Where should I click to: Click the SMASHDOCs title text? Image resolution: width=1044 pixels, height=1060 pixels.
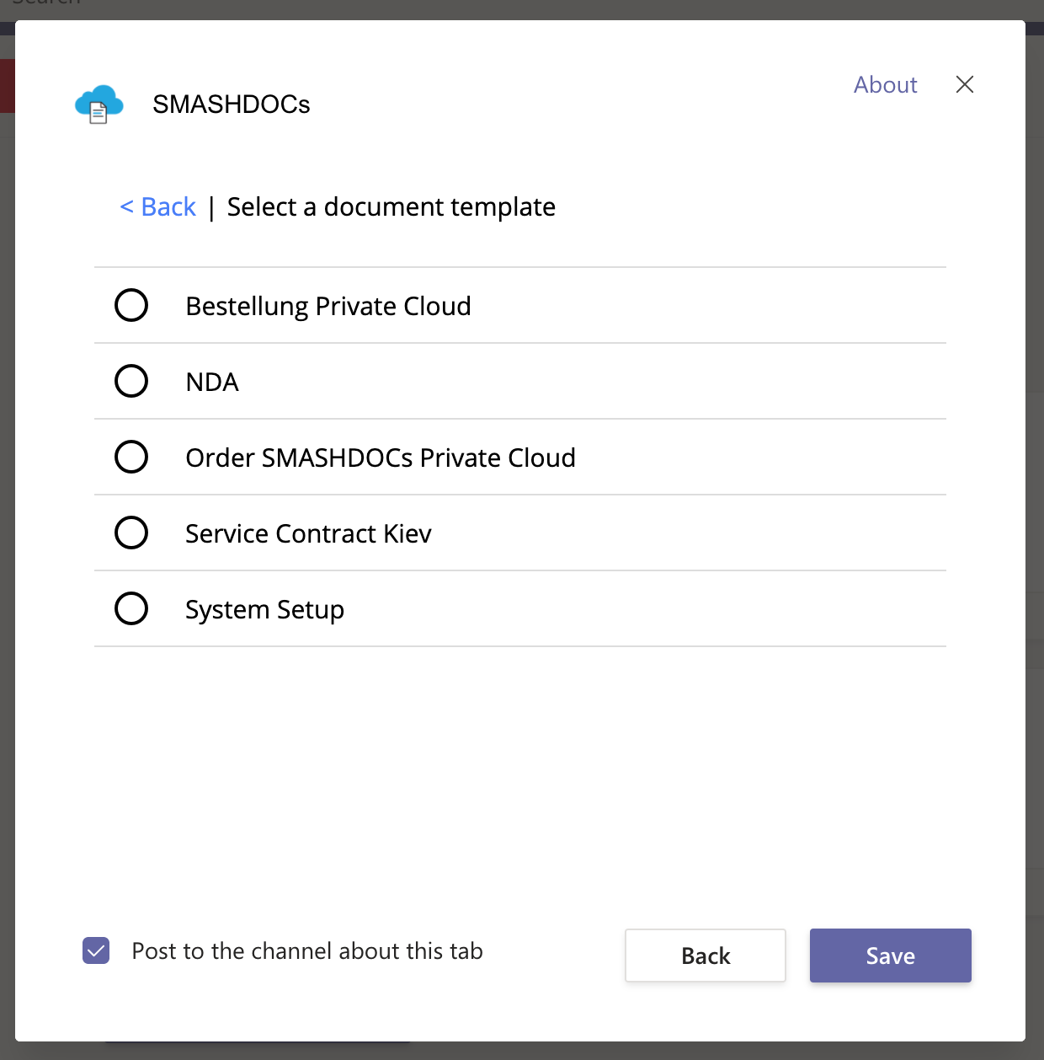pos(232,104)
